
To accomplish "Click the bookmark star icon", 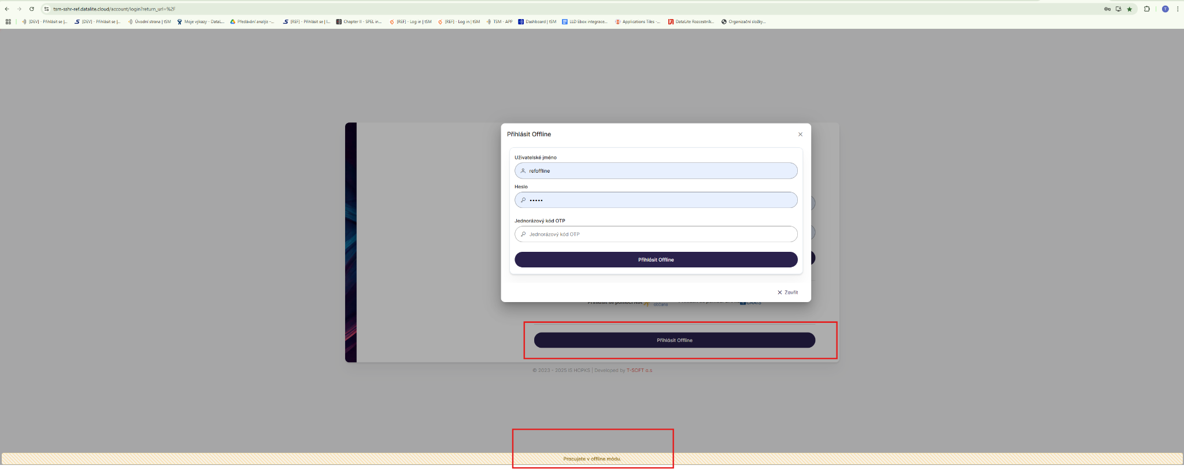I will [1129, 9].
